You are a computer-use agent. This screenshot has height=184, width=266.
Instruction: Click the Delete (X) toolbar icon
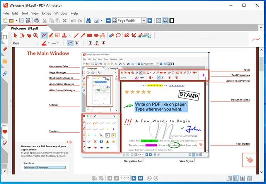[x=65, y=21]
